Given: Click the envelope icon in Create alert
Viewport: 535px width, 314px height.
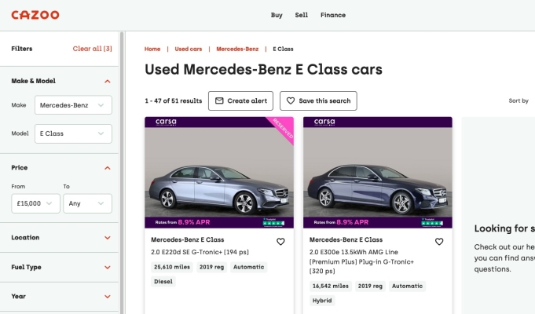Looking at the screenshot, I should coord(219,101).
